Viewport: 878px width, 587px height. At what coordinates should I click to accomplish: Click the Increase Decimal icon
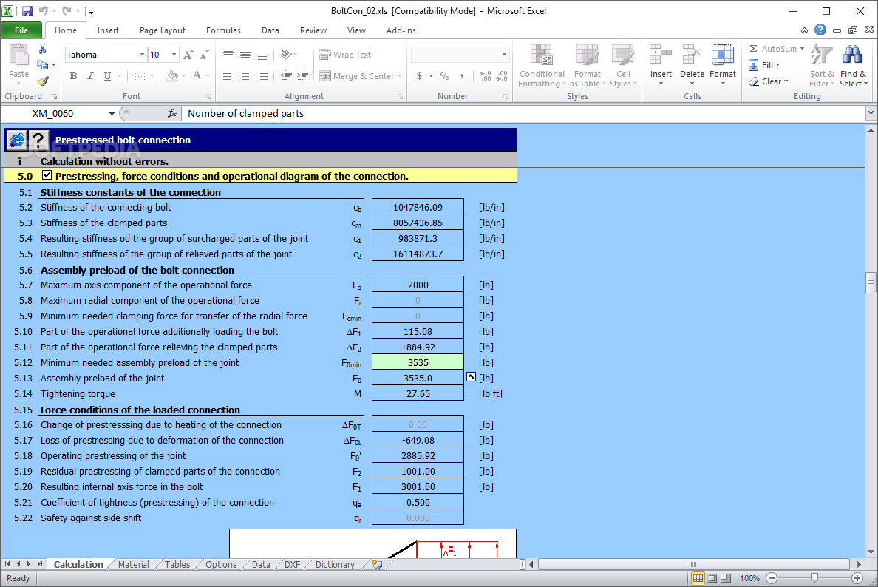click(x=486, y=75)
